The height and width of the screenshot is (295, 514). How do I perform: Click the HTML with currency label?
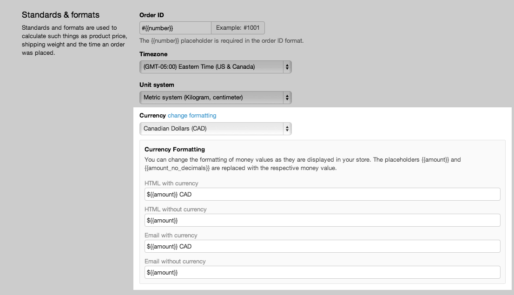point(171,183)
